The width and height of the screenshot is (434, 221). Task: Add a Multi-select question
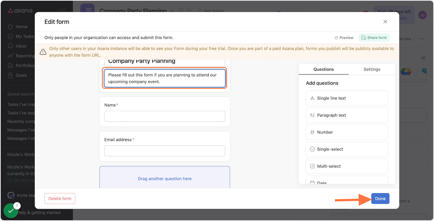click(347, 166)
